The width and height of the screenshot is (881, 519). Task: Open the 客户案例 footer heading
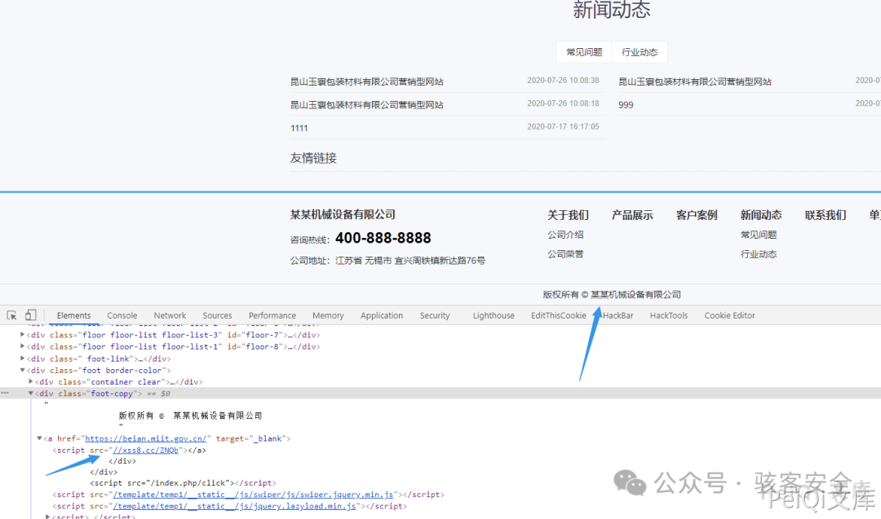(697, 215)
